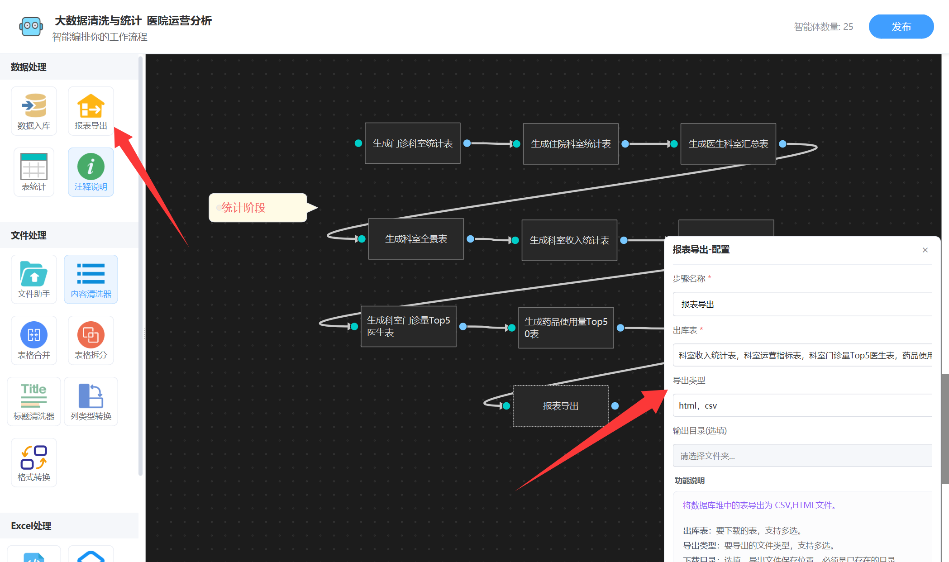Click output port of 报表导出 node
The image size is (949, 562).
[615, 406]
